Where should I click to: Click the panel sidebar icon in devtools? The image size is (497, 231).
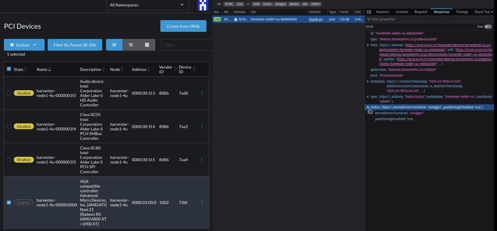369,12
